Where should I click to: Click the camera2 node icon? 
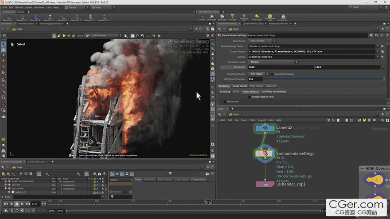coord(265,128)
